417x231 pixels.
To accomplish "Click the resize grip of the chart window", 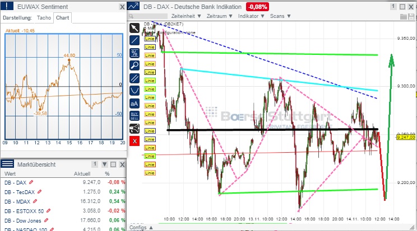I will tap(413, 227).
